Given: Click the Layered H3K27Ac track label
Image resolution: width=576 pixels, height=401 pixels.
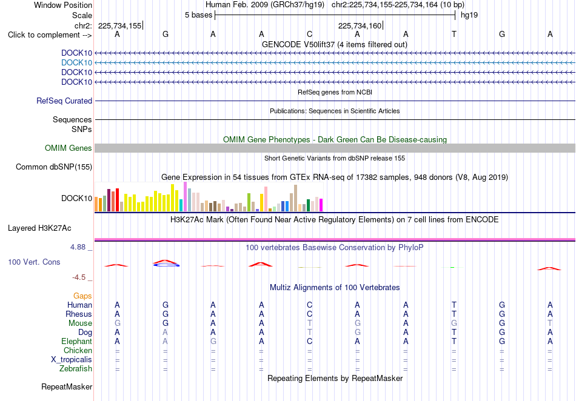Looking at the screenshot, I should (x=39, y=228).
